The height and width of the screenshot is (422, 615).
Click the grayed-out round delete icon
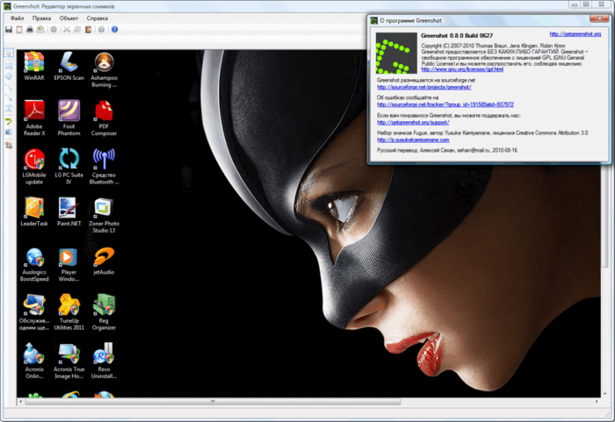pyautogui.click(x=54, y=29)
